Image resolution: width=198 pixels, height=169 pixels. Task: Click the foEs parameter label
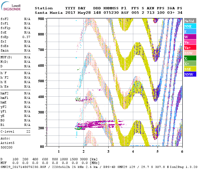click(5, 46)
